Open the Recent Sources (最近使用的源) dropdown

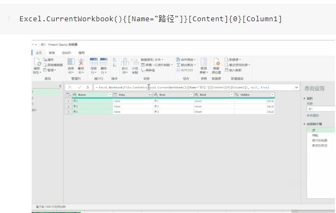pyautogui.click(x=237, y=65)
